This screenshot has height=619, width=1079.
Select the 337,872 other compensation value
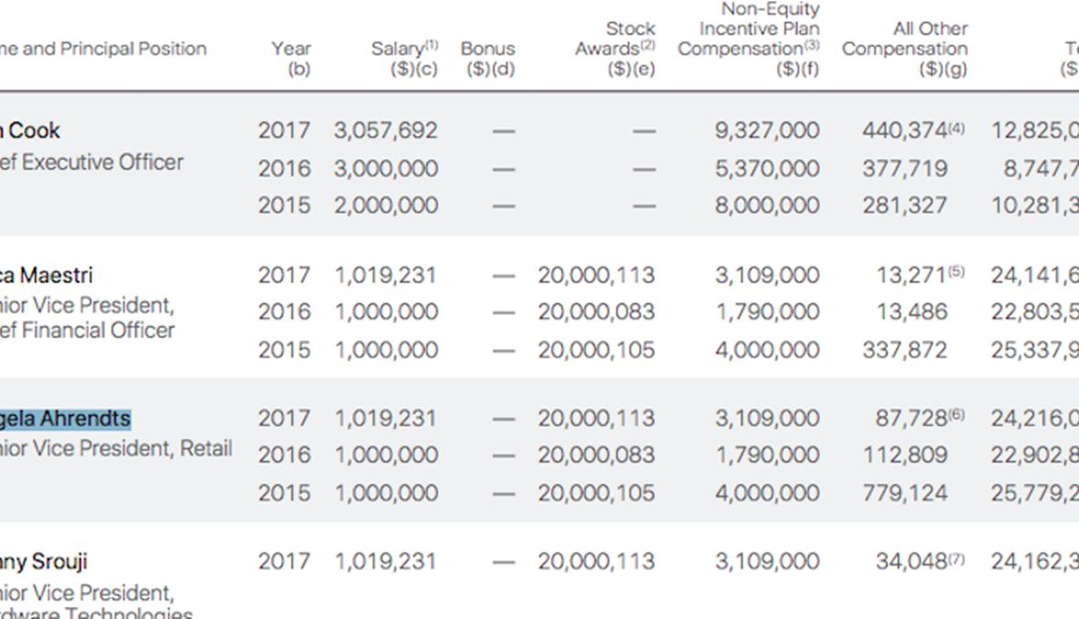[x=904, y=350]
